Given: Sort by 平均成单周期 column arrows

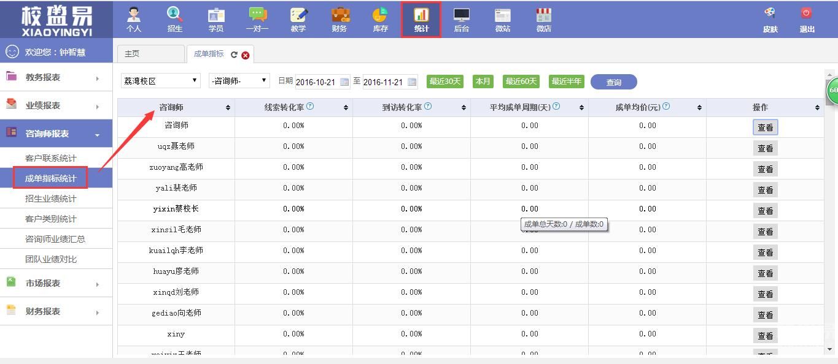Looking at the screenshot, I should pos(581,108).
